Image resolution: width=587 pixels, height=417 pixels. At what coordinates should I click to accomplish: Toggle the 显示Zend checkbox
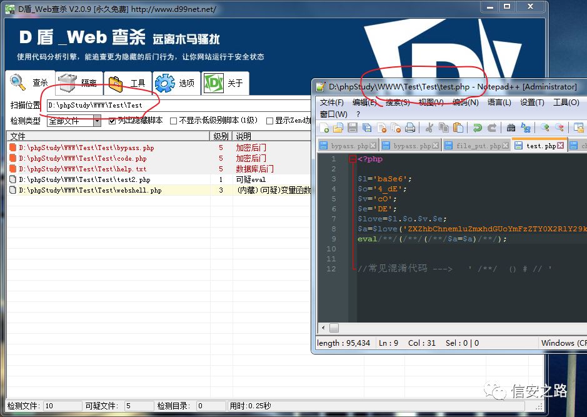269,121
